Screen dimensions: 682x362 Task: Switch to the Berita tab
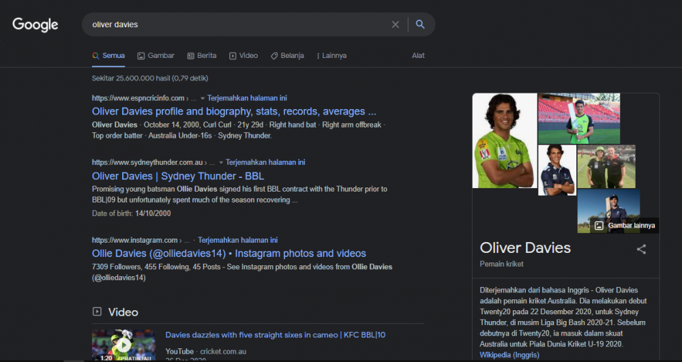click(202, 56)
